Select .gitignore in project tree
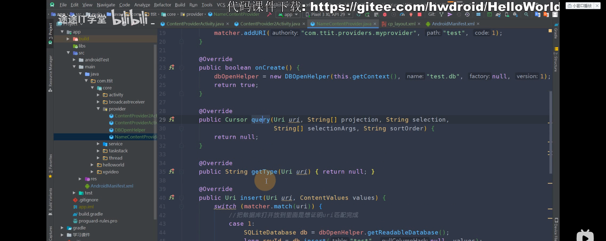Image resolution: width=606 pixels, height=241 pixels. click(x=85, y=200)
